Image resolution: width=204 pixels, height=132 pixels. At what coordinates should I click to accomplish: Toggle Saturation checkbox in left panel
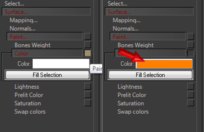(87, 103)
